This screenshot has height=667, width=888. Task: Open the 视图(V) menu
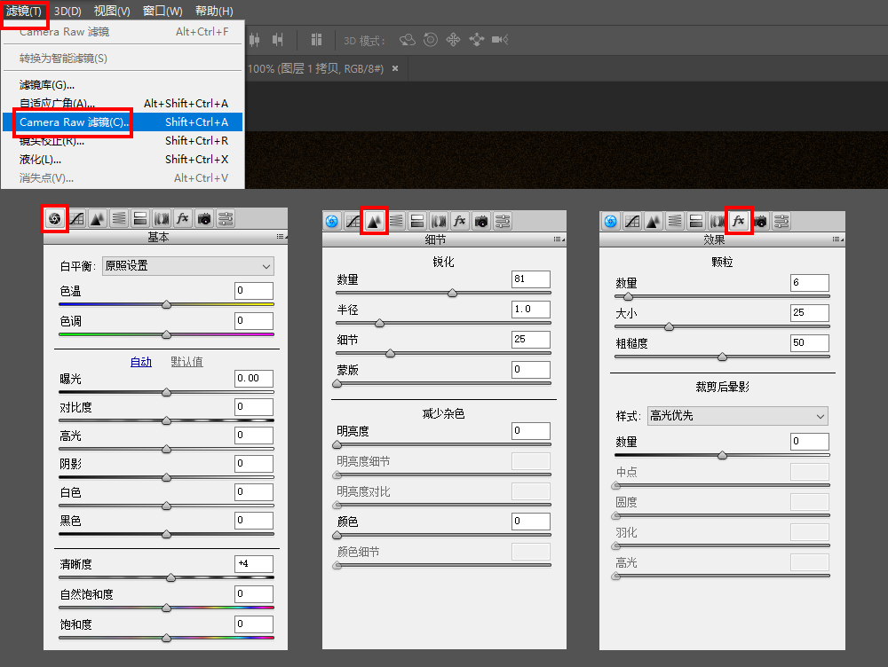point(112,11)
